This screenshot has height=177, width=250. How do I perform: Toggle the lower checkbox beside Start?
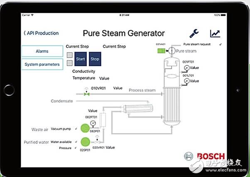point(69,63)
